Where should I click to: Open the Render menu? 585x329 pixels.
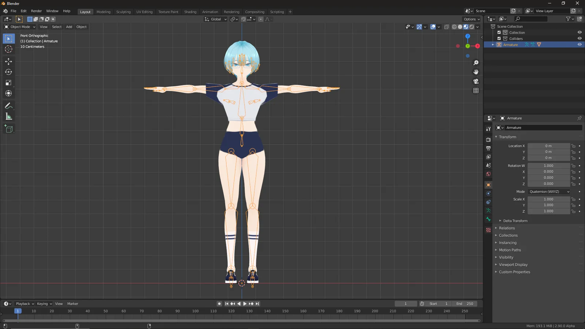click(36, 11)
